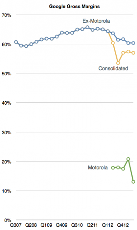Select the Ex-Motorola series label
Screen dimensions: 137x230
pyautogui.click(x=96, y=21)
